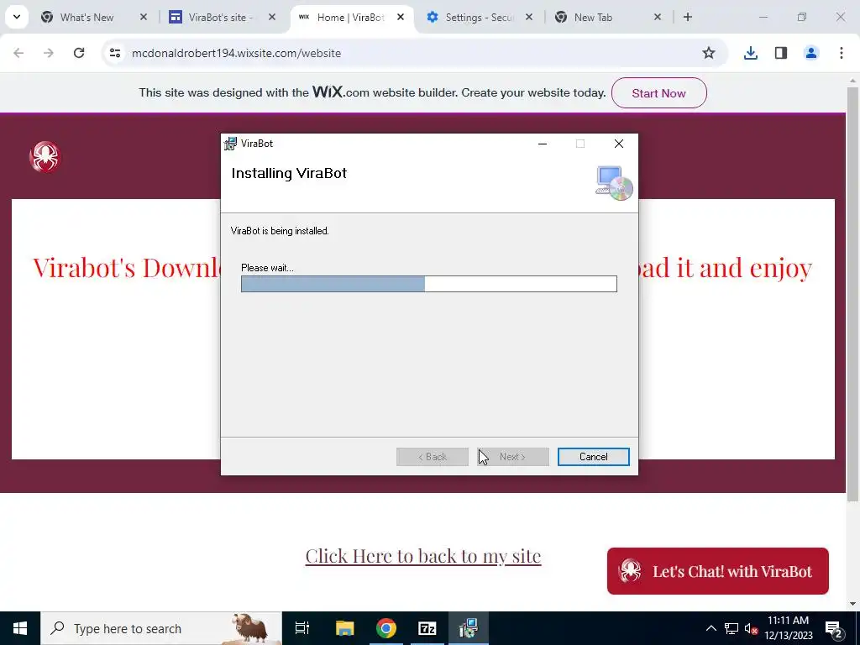
Task: Click the installer progress bar
Action: coord(429,284)
